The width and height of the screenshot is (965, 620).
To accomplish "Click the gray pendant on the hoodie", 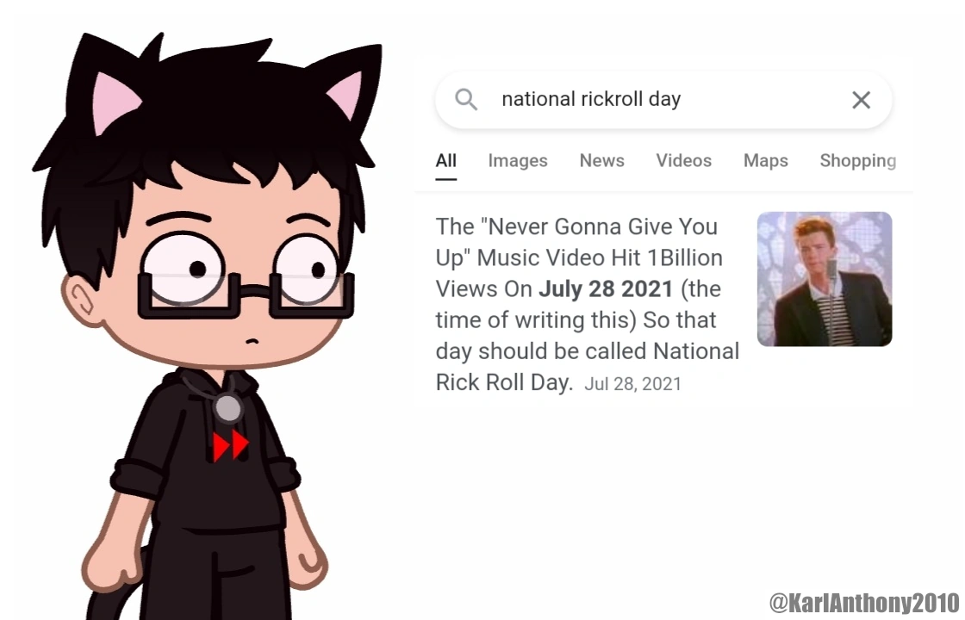I will click(228, 408).
